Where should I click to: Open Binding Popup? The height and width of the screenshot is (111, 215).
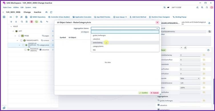point(180,17)
